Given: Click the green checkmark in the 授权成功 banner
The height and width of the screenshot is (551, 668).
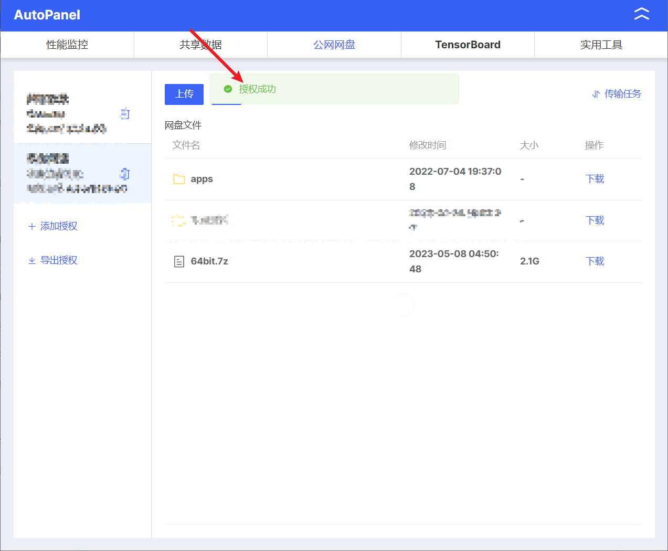Looking at the screenshot, I should click(228, 89).
